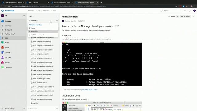The image size is (197, 111).
Task: Open a new browser tab
Action: pyautogui.click(x=101, y=3)
